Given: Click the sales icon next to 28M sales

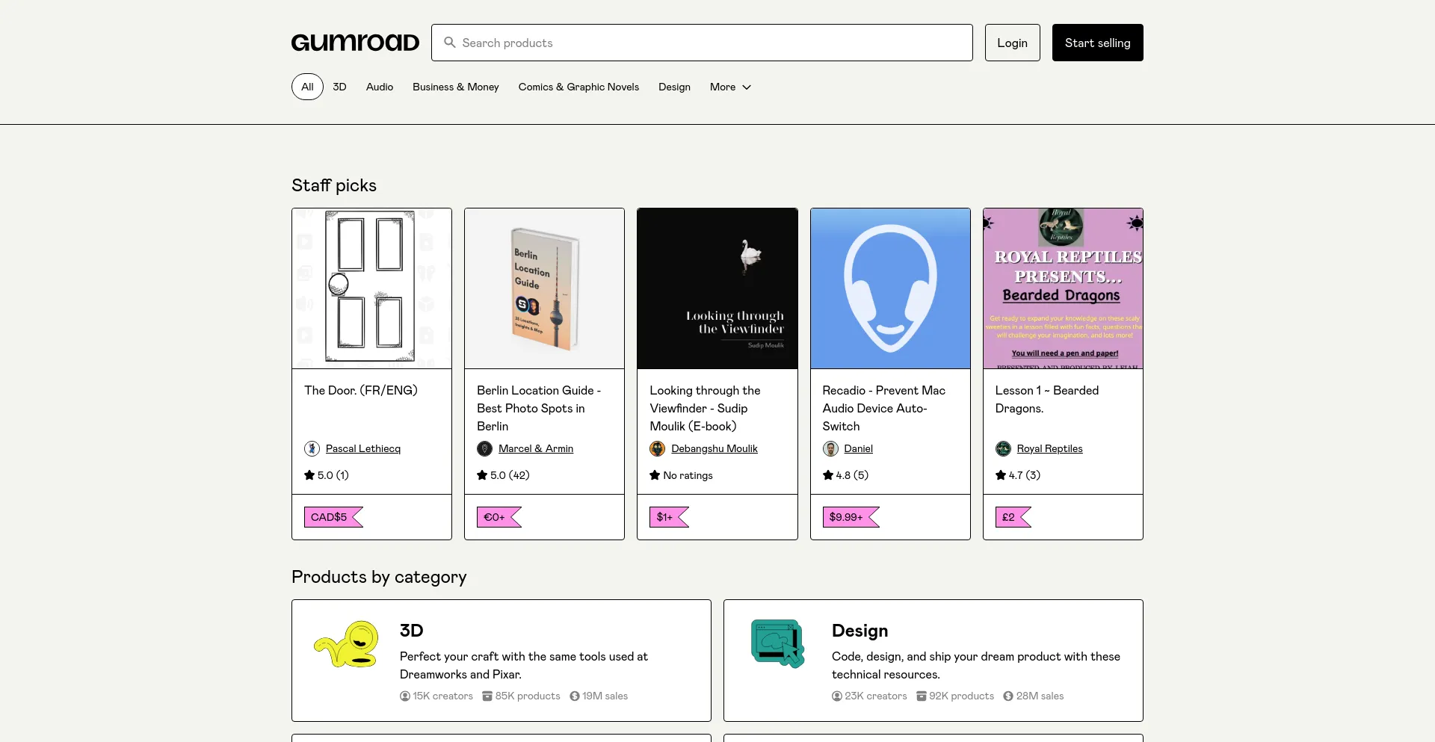Looking at the screenshot, I should [1008, 696].
